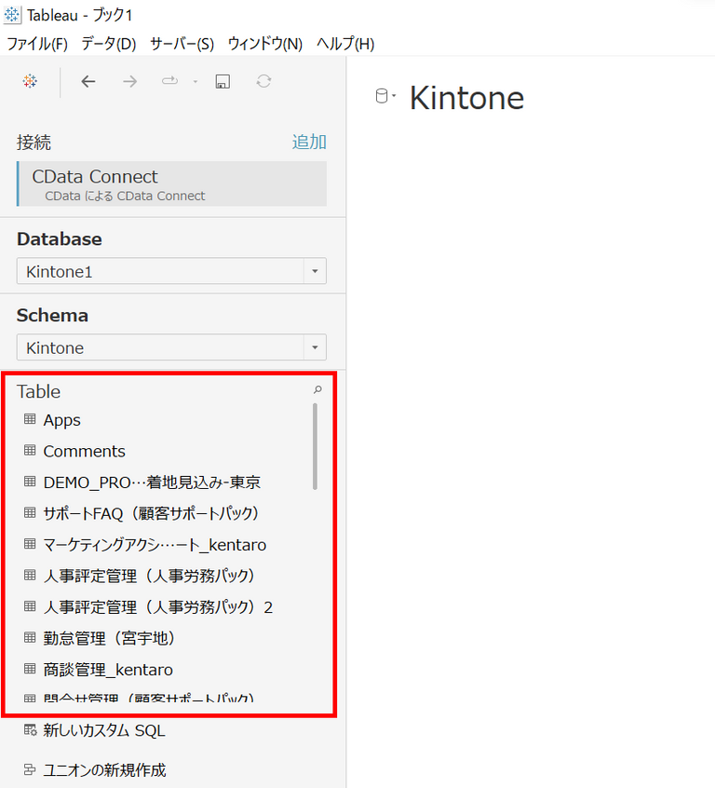Click the table search magnifier icon

pyautogui.click(x=317, y=389)
